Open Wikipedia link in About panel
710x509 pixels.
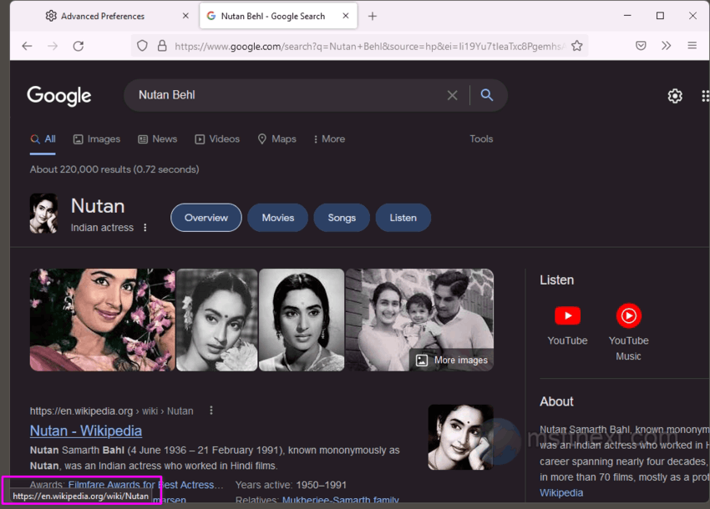561,492
